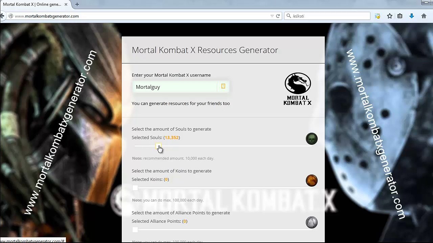Viewport: 433px width, 243px height.
Task: Minimize the browser window
Action: tap(426, 3)
